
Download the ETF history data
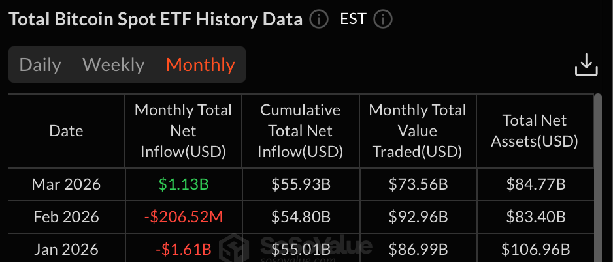tap(586, 65)
